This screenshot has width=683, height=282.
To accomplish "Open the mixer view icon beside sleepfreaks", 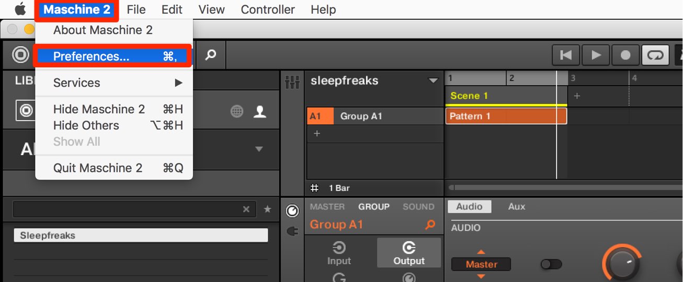I will click(x=292, y=81).
